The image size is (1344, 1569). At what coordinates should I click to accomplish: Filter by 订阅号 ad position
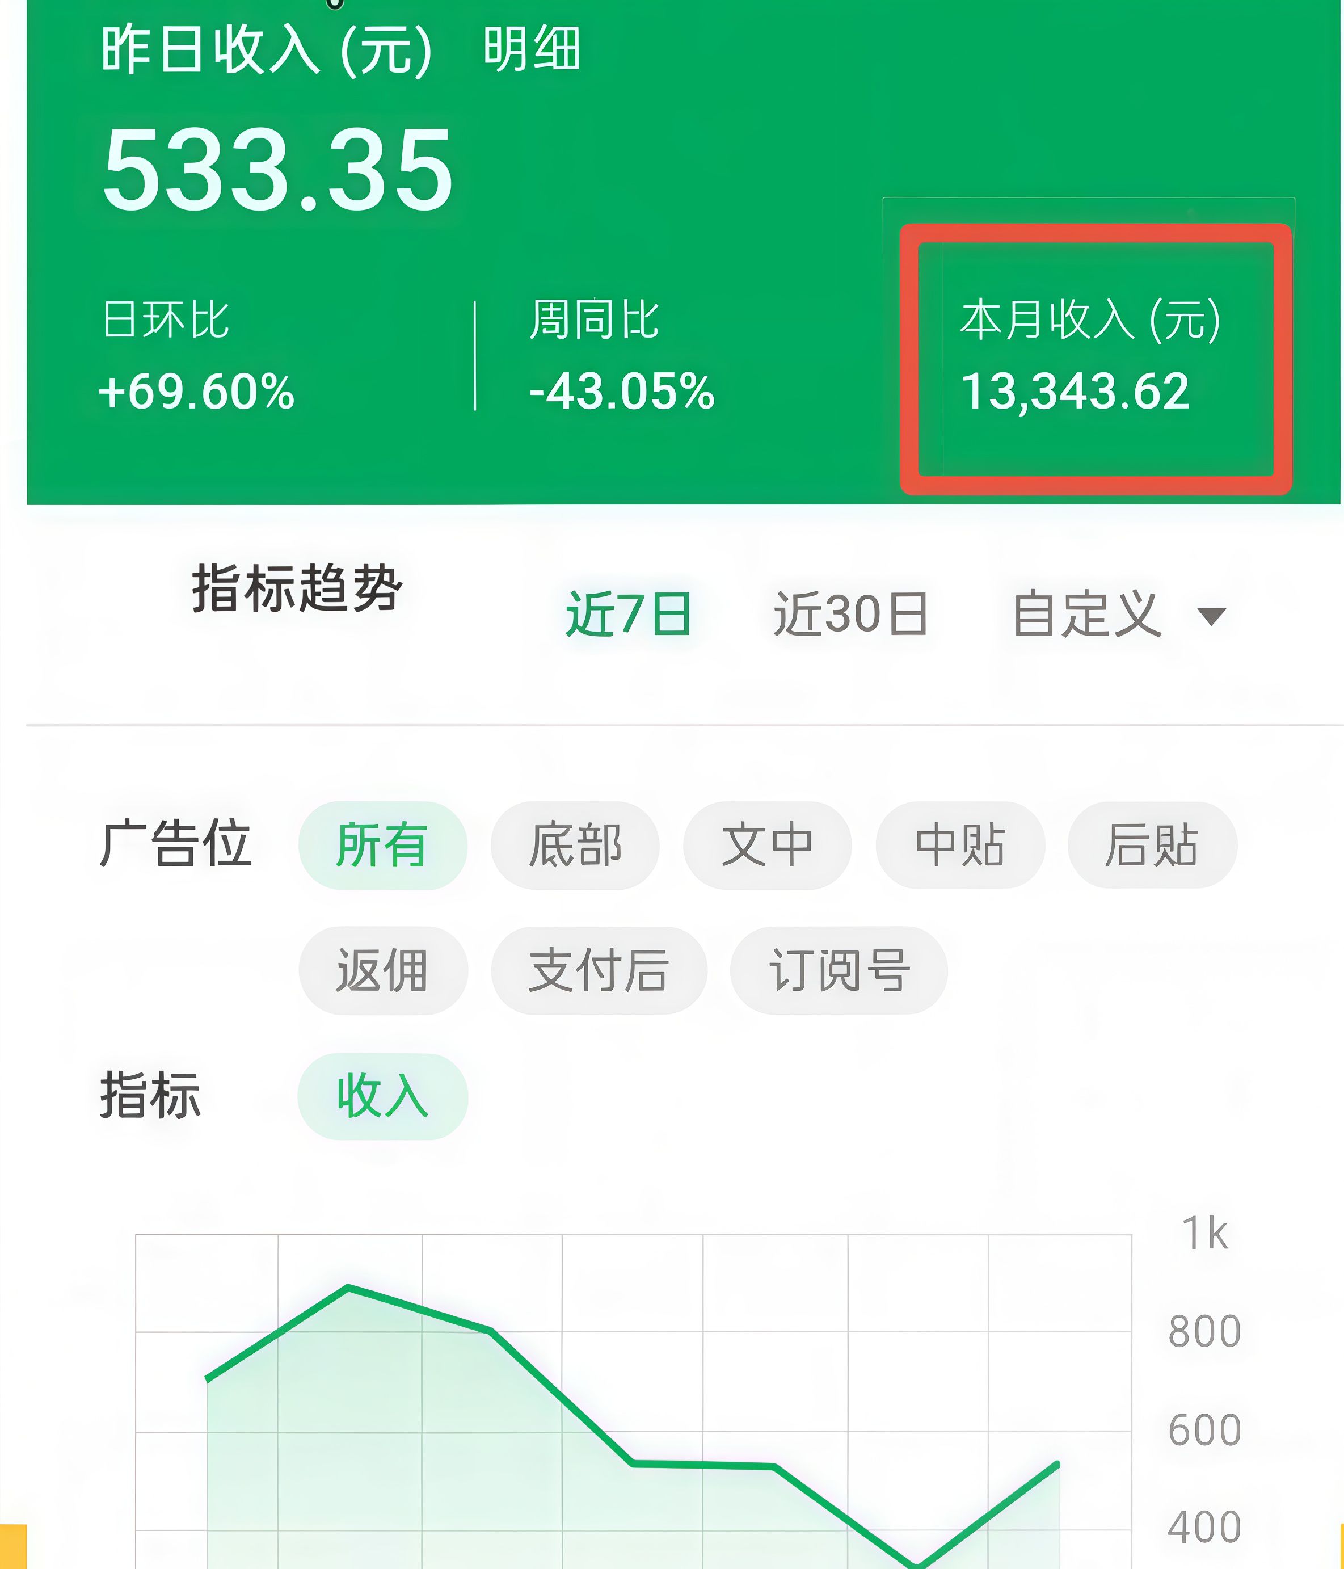coord(838,970)
